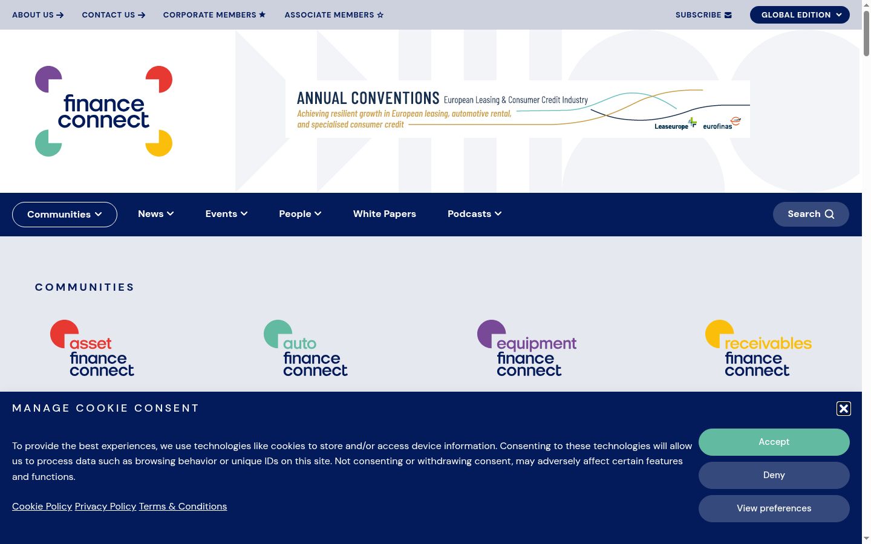Open View preferences for cookies

coord(774,508)
